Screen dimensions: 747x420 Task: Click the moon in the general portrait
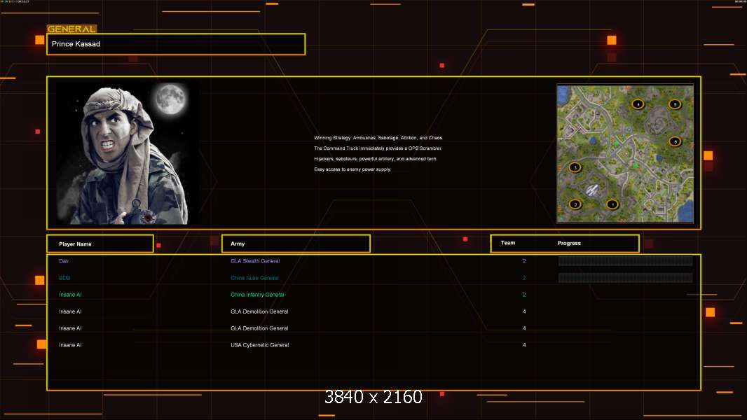click(x=168, y=100)
